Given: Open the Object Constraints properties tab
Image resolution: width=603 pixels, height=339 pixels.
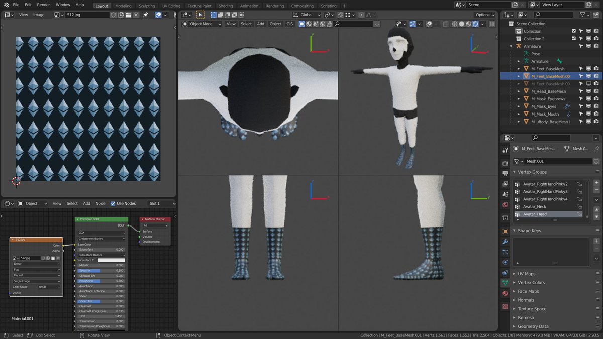Looking at the screenshot, I should [x=505, y=273].
